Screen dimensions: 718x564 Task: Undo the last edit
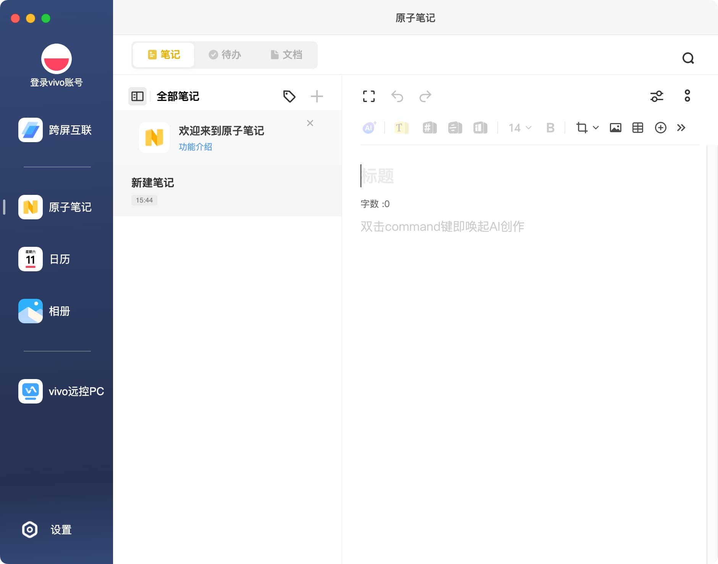coord(397,96)
